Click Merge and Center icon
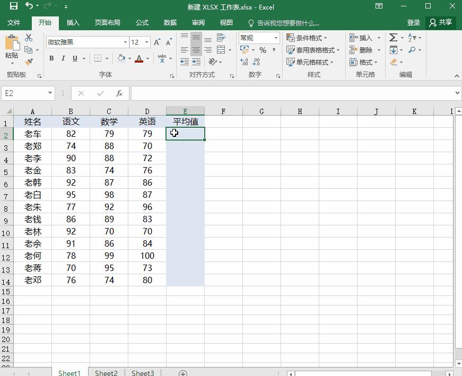This screenshot has height=376, width=462. pyautogui.click(x=221, y=50)
